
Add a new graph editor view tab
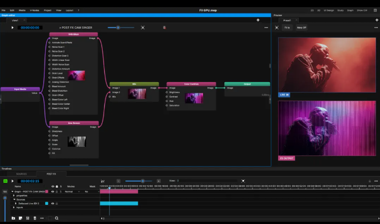[258, 20]
